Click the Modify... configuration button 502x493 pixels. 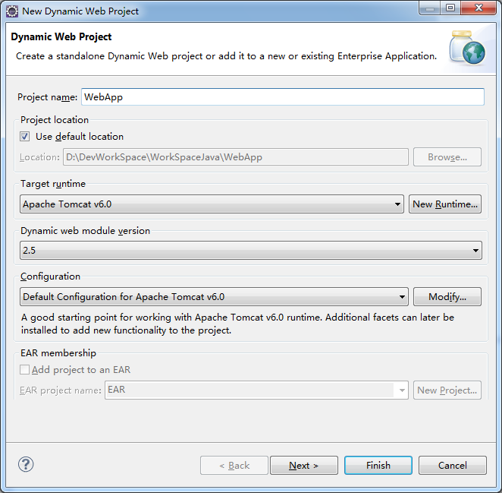[447, 297]
